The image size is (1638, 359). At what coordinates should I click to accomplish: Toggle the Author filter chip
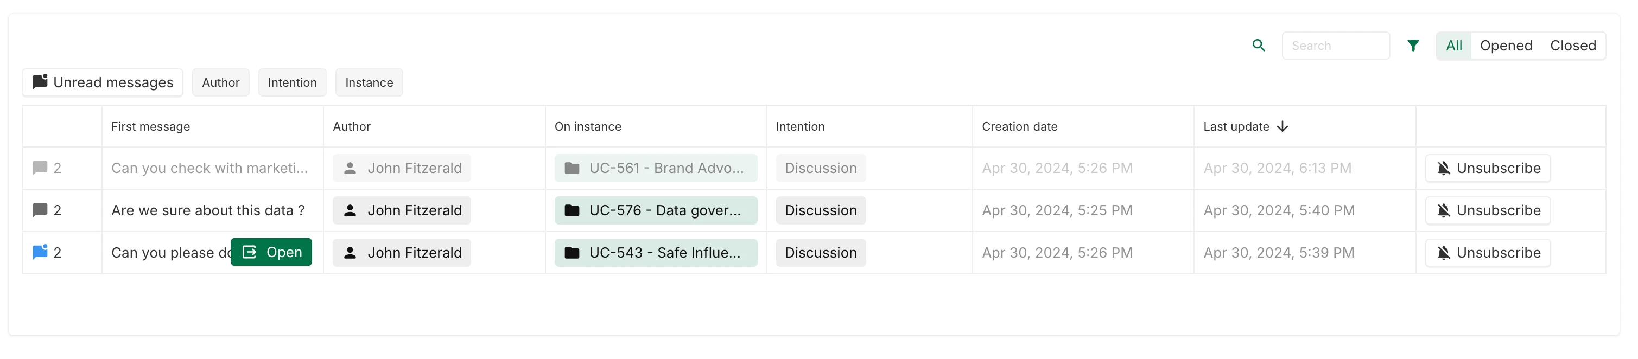221,82
